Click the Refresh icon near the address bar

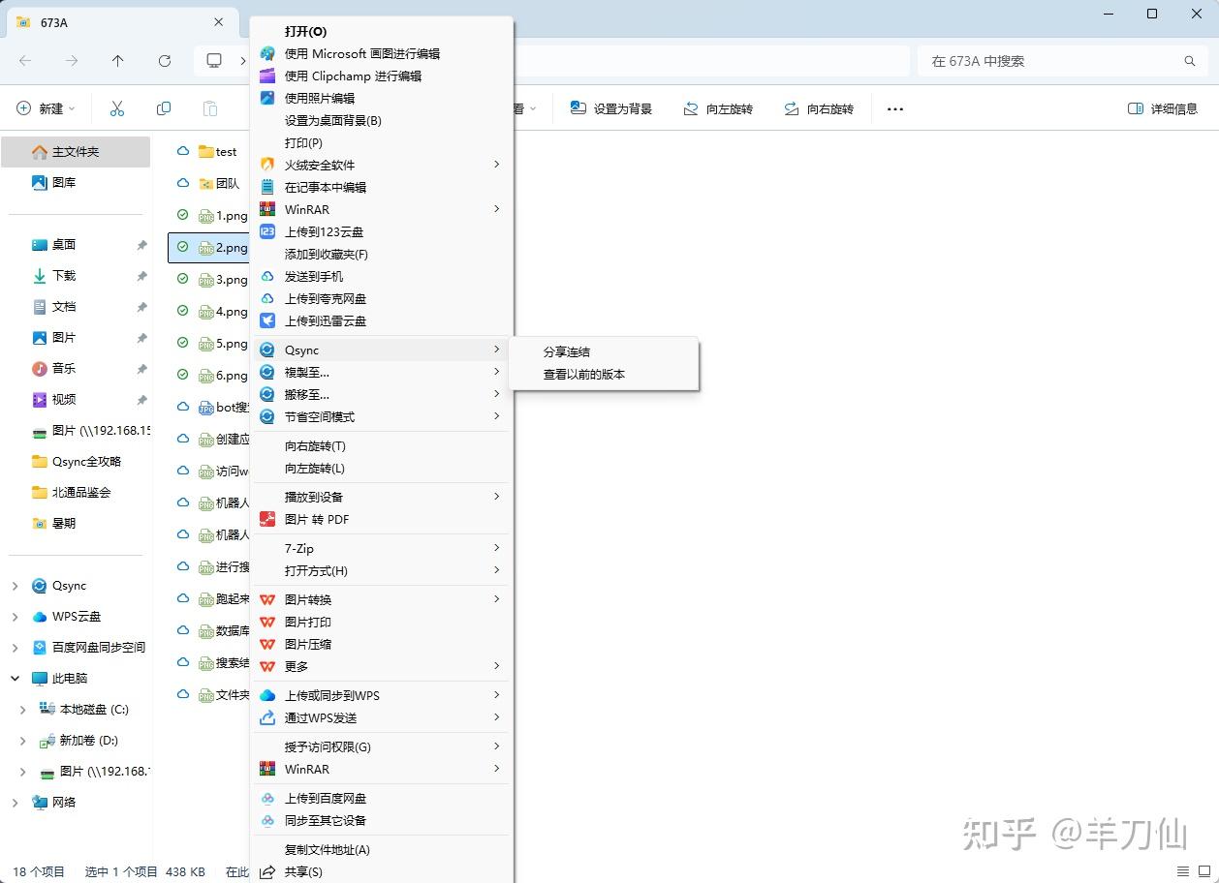point(165,60)
